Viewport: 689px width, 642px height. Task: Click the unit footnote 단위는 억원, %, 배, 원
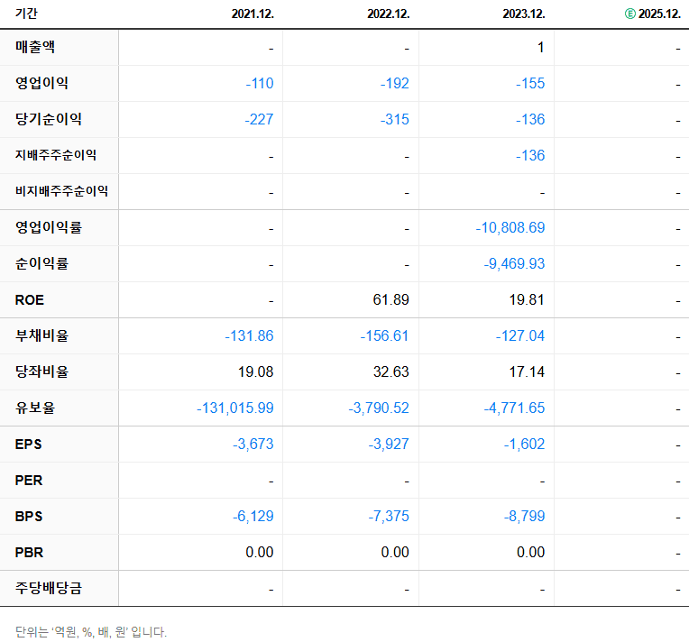(x=91, y=632)
